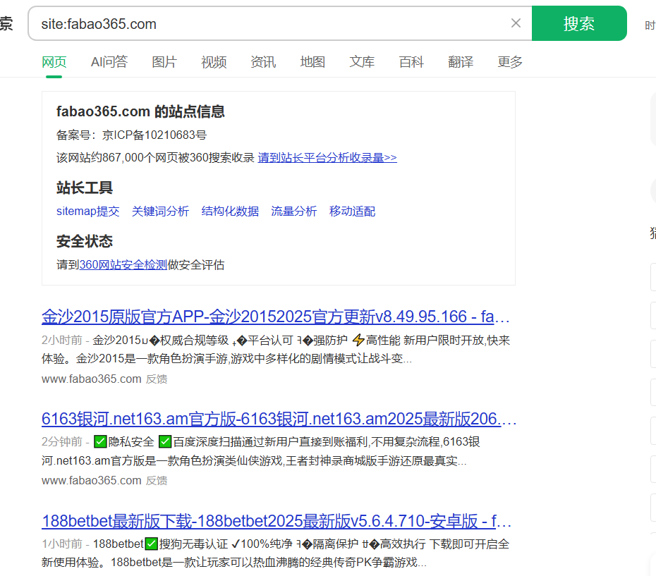This screenshot has width=656, height=576.
Task: Click 反馈 under the 金沙2015 result
Action: (x=157, y=379)
